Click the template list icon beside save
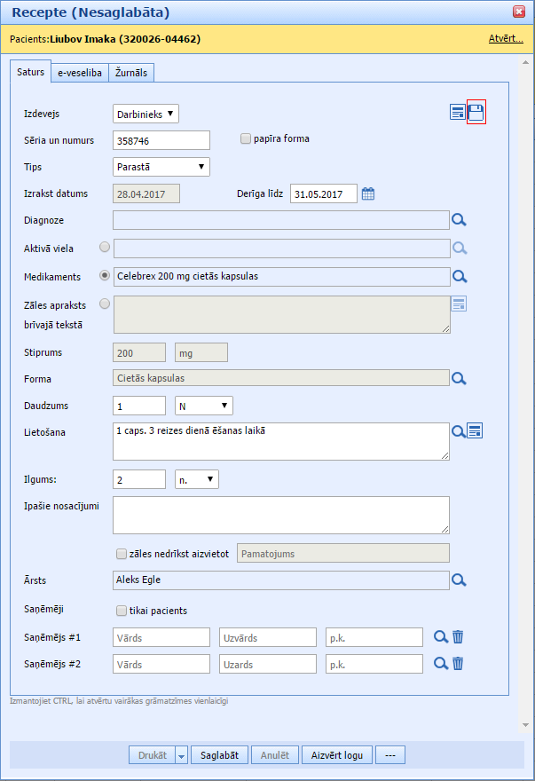Viewport: 535px width, 781px height. (458, 112)
